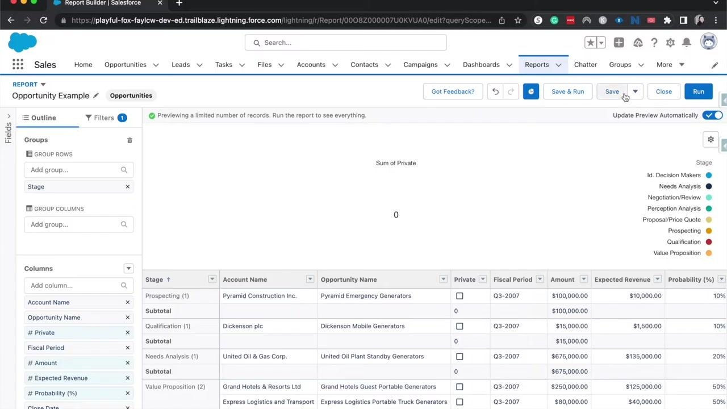Close the report builder
Screen dimensions: 727x409
point(664,91)
